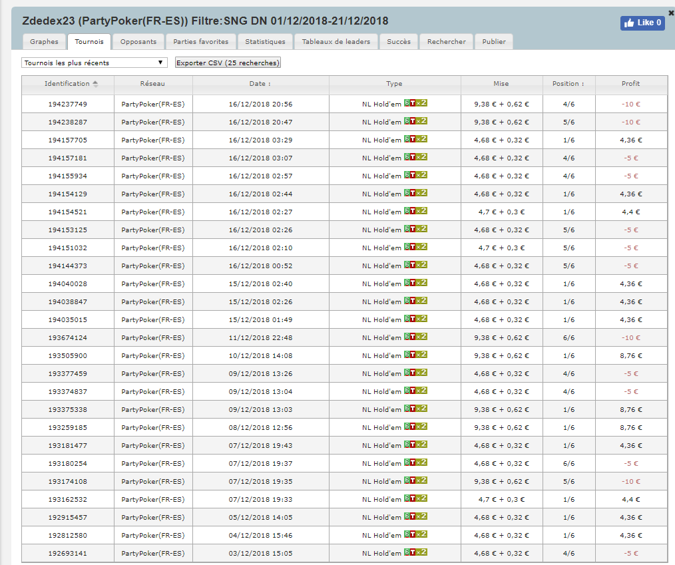Viewport: 675px width, 565px height.
Task: Click date cell 03/12/2018 15:05
Action: coord(260,554)
